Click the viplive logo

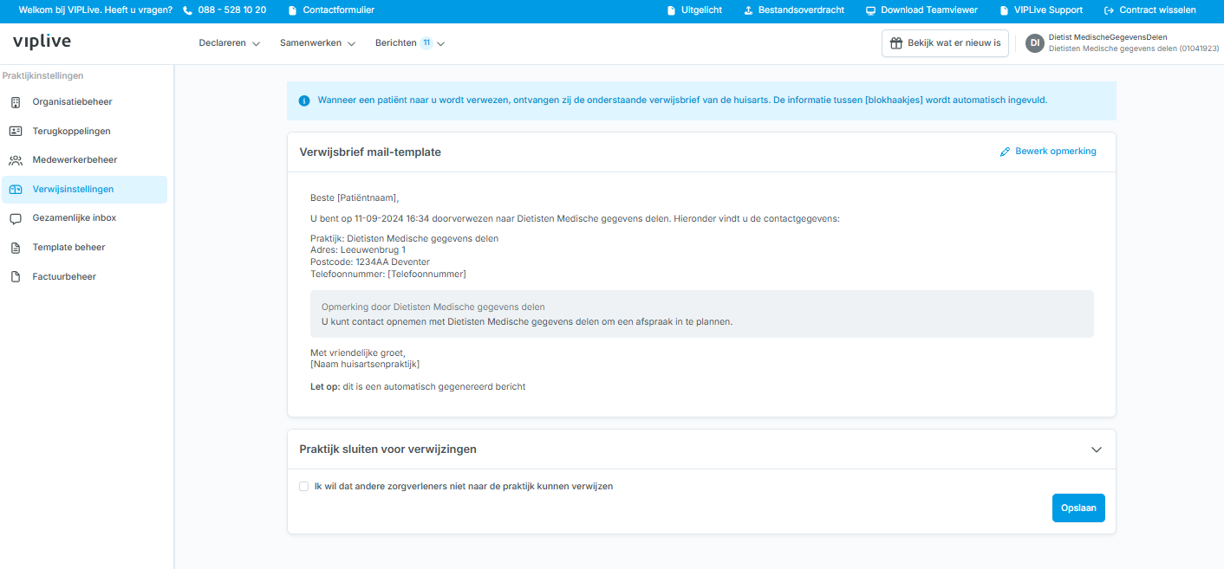(42, 42)
